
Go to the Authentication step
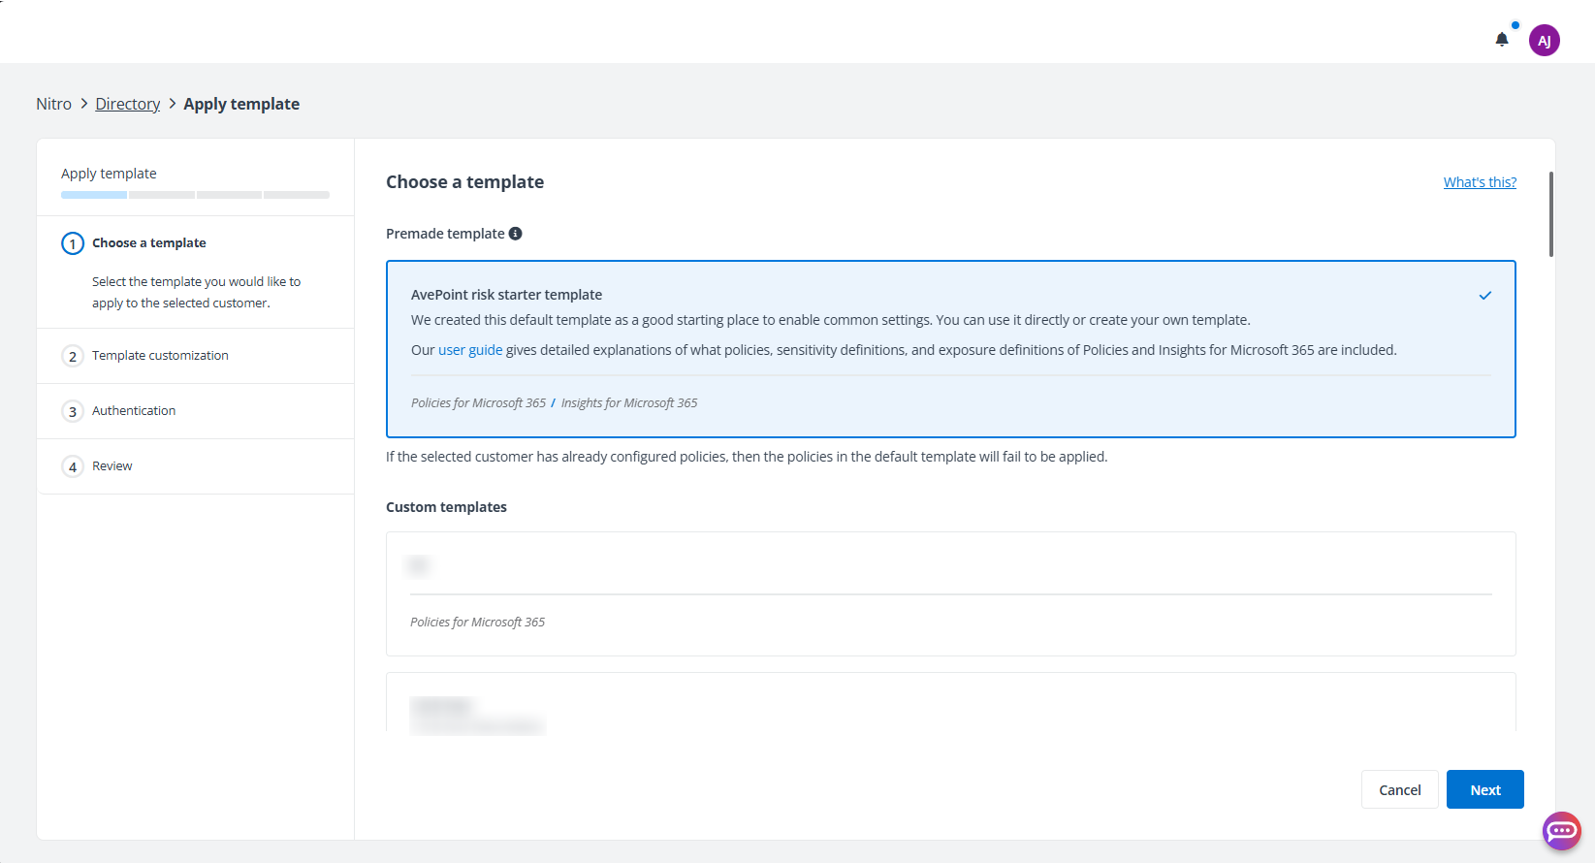pyautogui.click(x=134, y=411)
